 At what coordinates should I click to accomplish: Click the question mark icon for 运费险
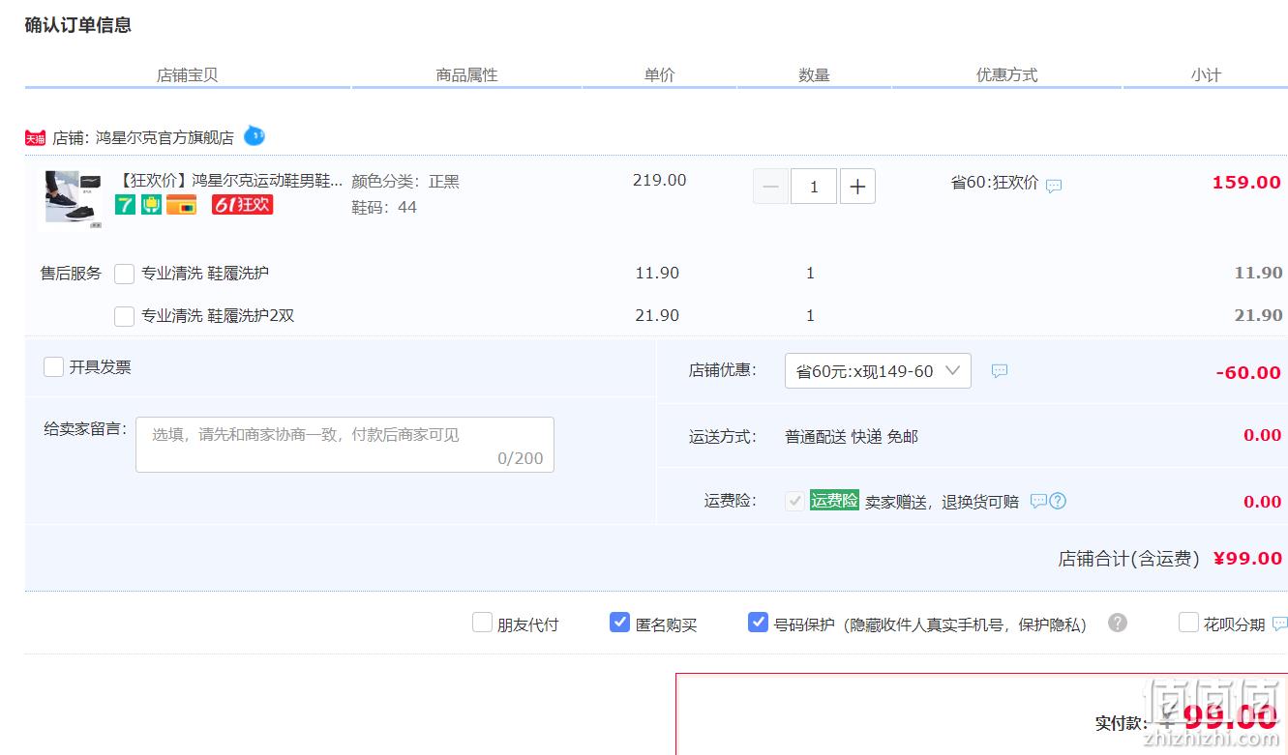click(x=1058, y=501)
